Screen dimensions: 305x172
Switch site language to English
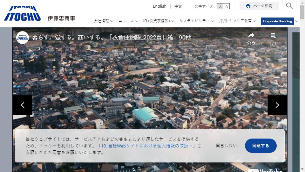(159, 6)
